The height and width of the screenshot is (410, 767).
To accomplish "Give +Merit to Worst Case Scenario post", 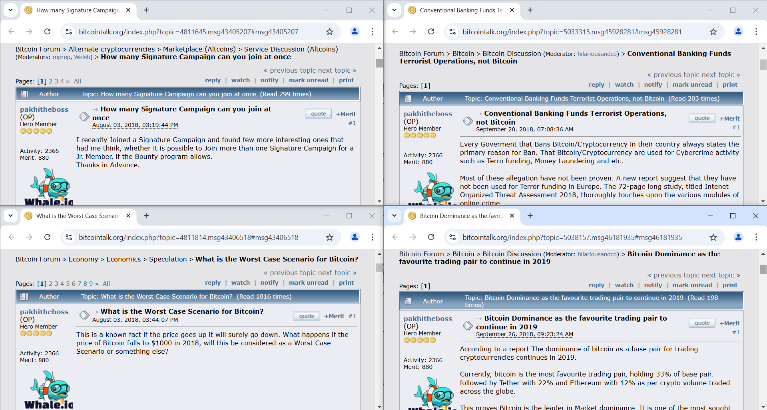I will pos(334,316).
